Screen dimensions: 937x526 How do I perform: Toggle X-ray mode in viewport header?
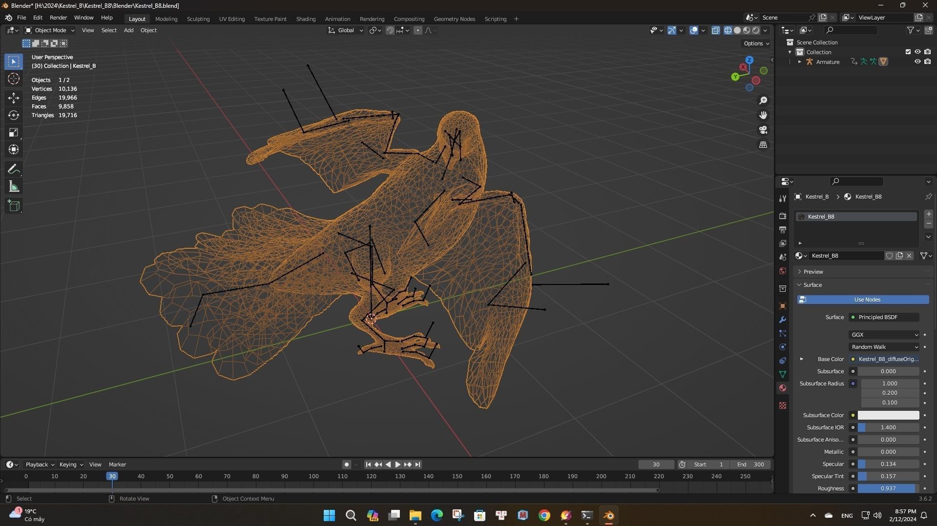[716, 30]
